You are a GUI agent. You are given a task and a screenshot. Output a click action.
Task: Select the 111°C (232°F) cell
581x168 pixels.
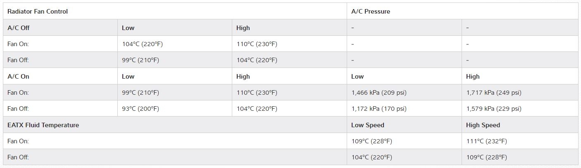coord(486,141)
